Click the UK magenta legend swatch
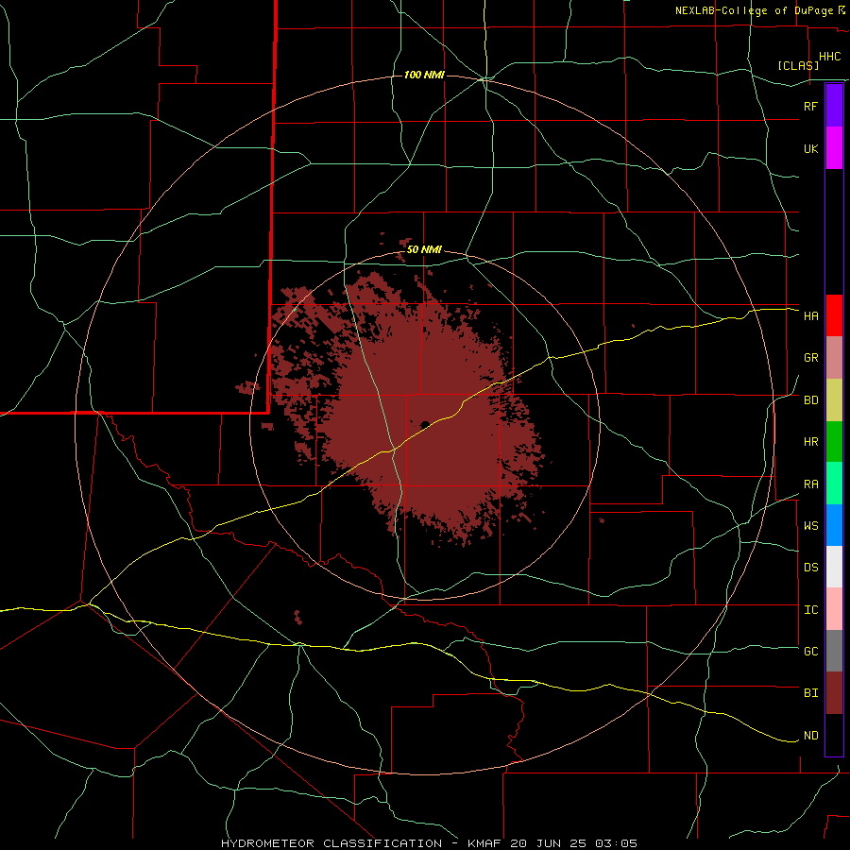The image size is (850, 850). [834, 148]
